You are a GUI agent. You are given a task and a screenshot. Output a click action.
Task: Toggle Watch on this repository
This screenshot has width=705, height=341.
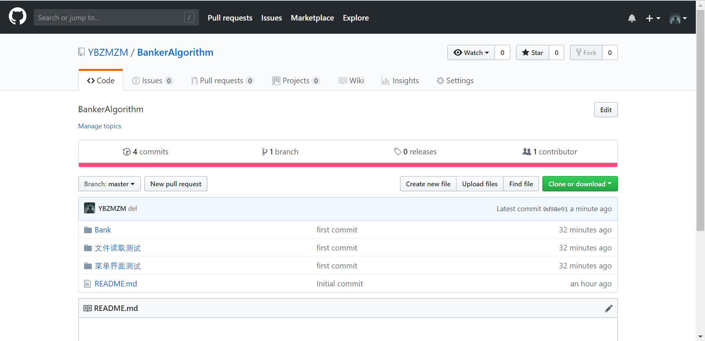click(x=471, y=52)
